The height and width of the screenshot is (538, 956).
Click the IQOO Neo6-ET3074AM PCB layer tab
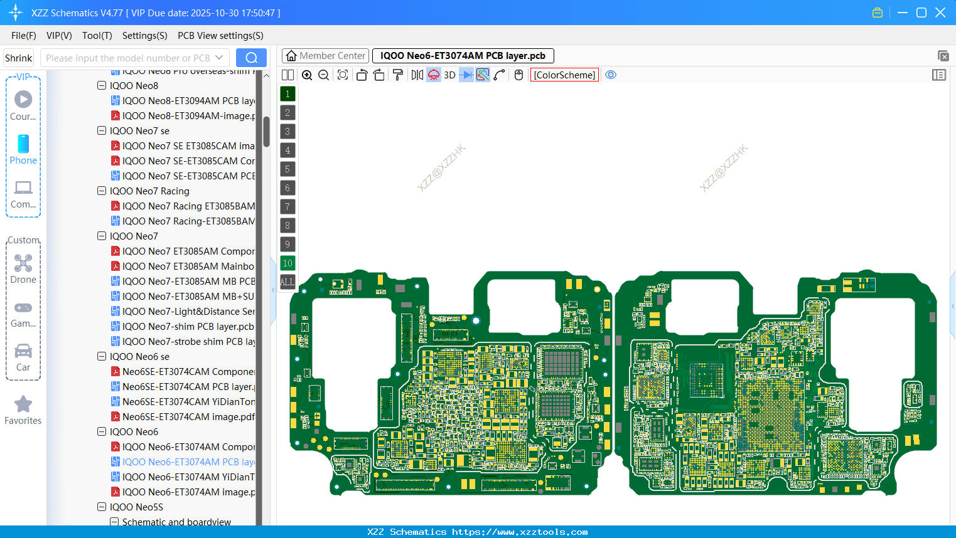pos(465,56)
